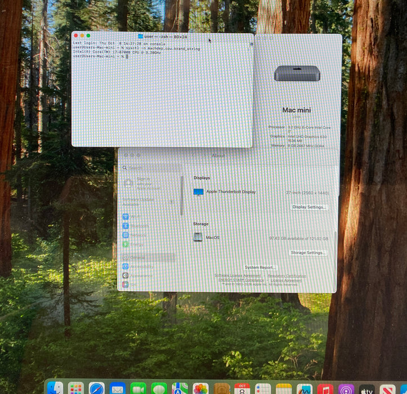Click the Mac mini image in About window
The image size is (407, 394).
click(x=297, y=73)
